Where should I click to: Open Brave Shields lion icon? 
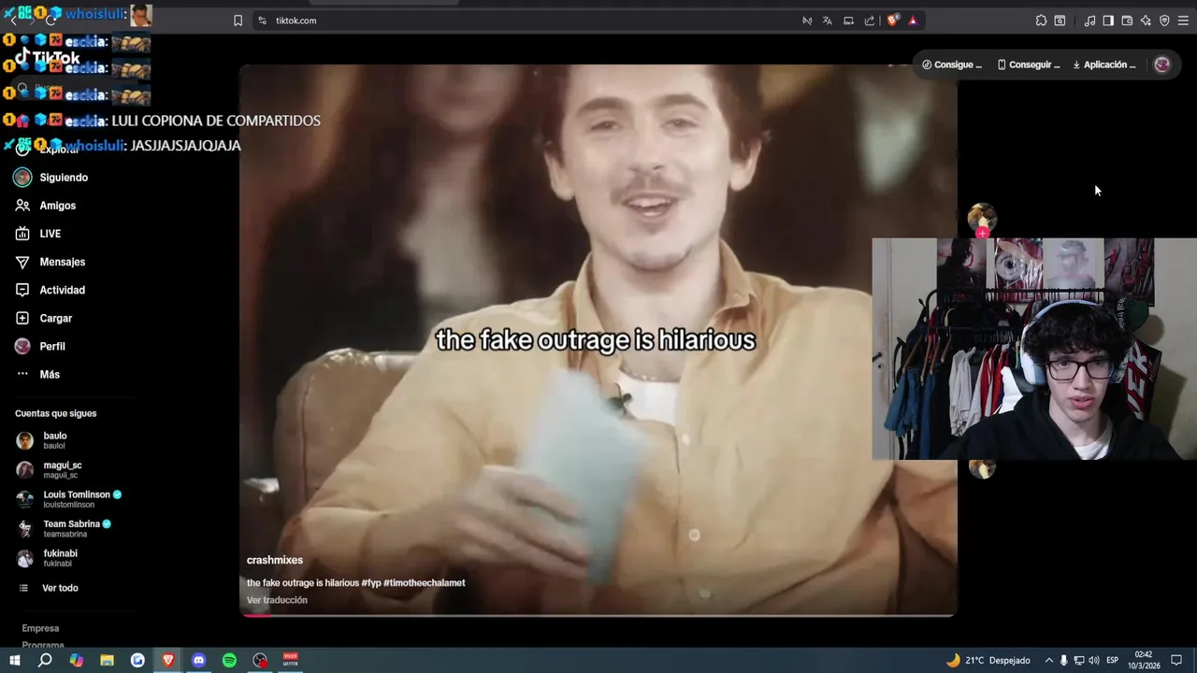click(x=893, y=21)
